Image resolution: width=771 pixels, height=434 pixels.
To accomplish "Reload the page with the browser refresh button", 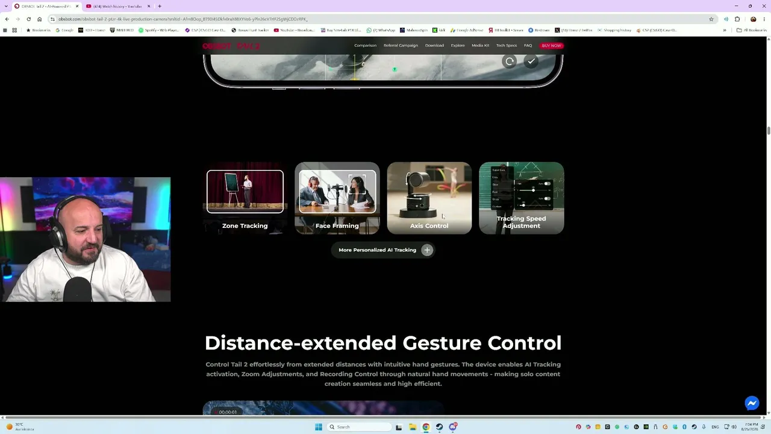I will coord(28,19).
